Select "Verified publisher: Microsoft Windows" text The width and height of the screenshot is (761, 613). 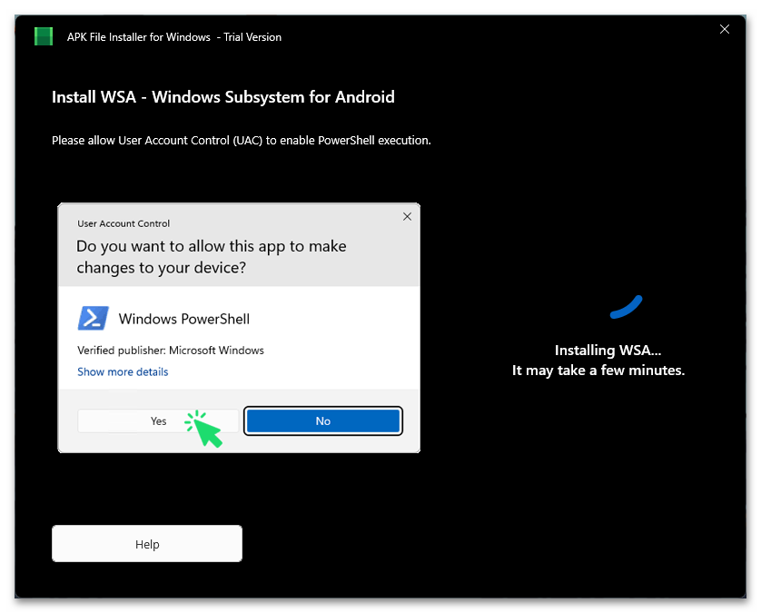(171, 351)
